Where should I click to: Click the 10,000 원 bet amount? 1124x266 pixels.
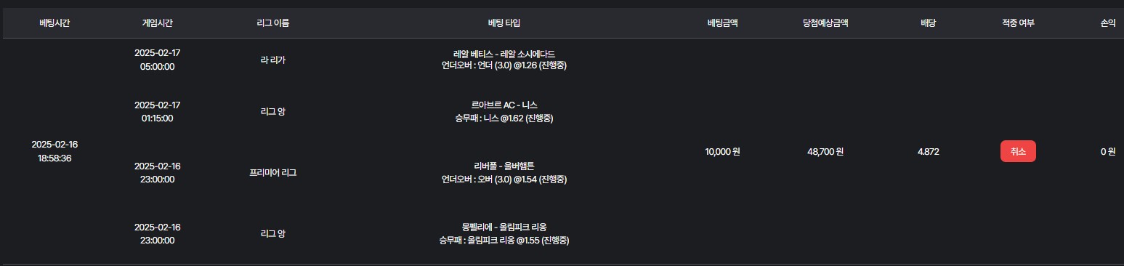(x=722, y=152)
